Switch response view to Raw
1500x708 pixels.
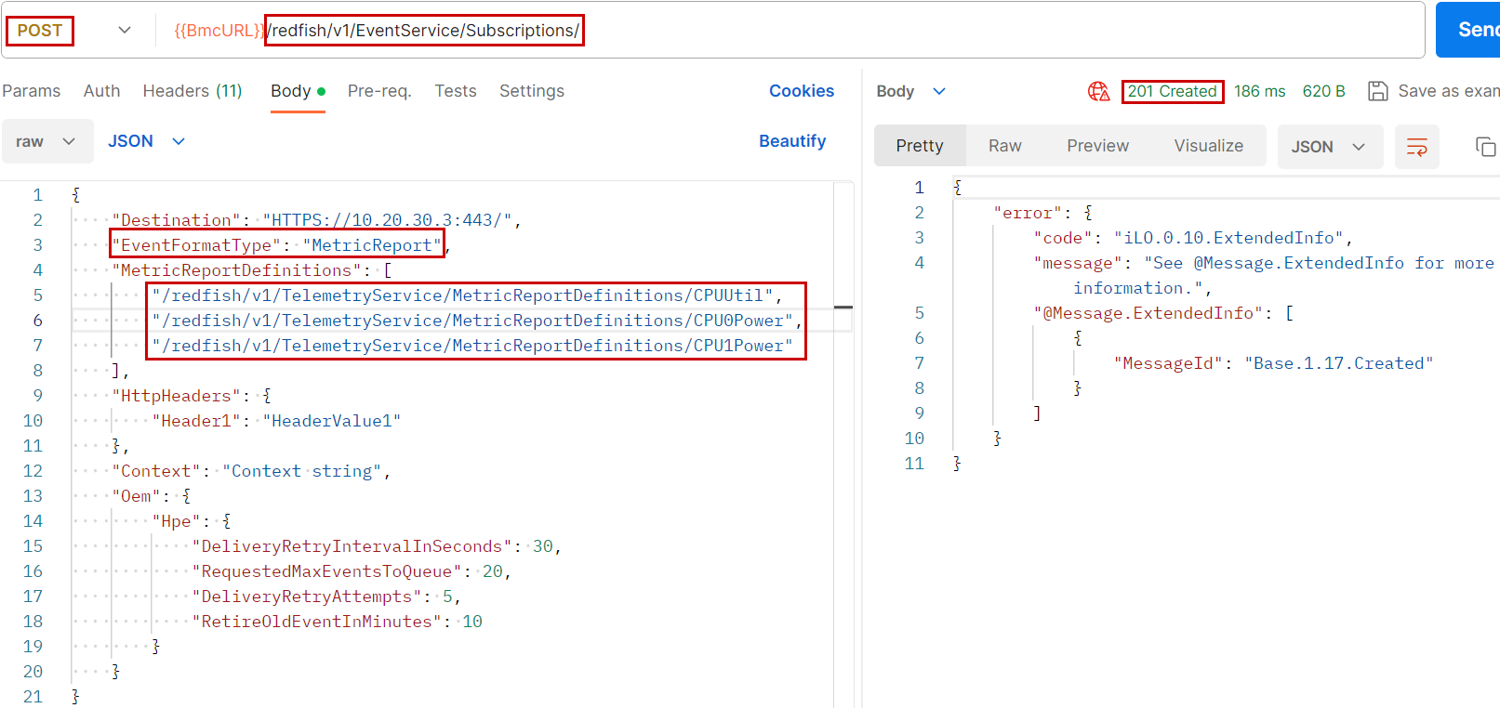pyautogui.click(x=1004, y=146)
